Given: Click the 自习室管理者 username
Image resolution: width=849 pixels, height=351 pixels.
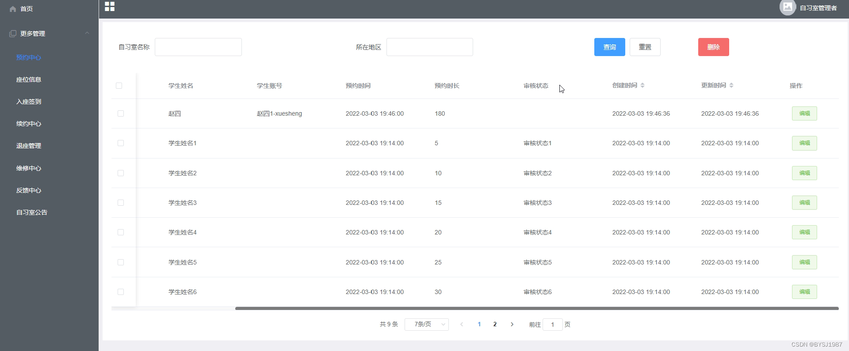Looking at the screenshot, I should [x=818, y=8].
